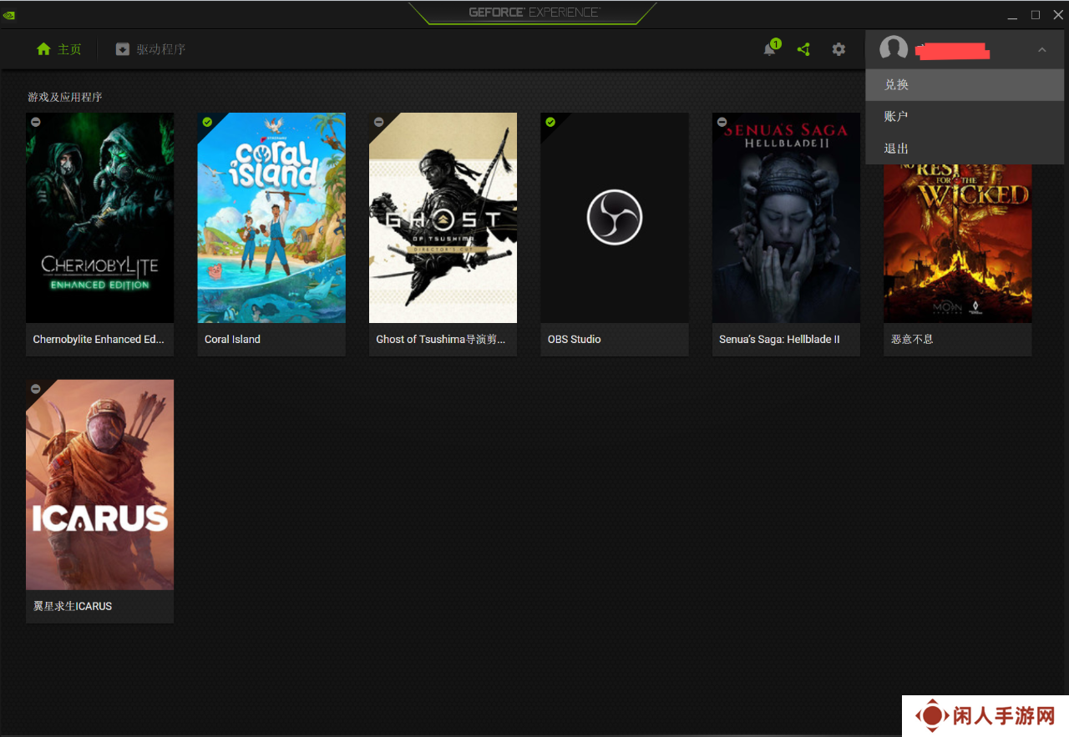Click the Senua's Saga: Hellblade II label

779,340
